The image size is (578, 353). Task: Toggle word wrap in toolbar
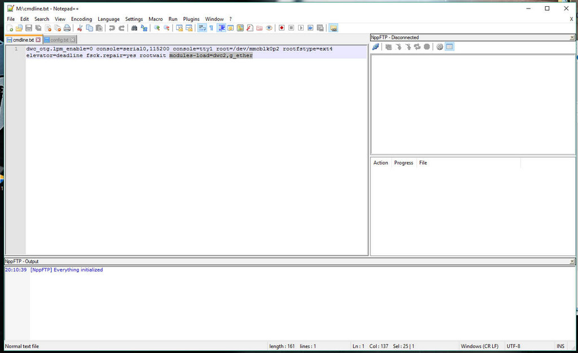click(202, 28)
